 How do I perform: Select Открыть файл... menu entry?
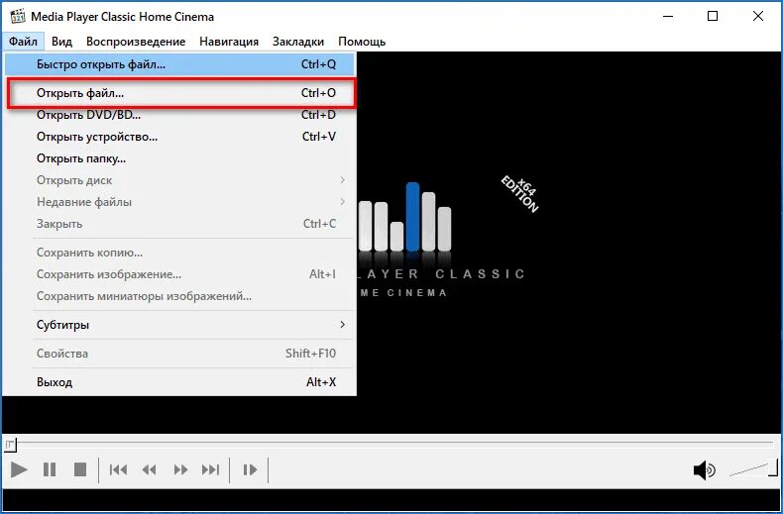tap(179, 93)
